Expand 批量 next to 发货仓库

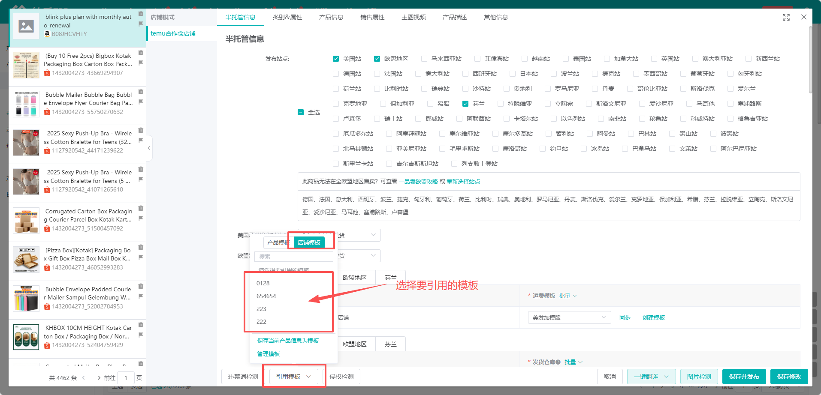coord(573,362)
